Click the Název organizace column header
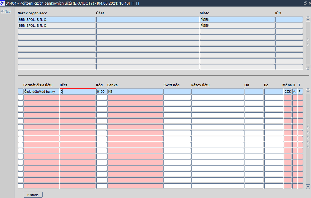The height and width of the screenshot is (198, 311). click(33, 13)
